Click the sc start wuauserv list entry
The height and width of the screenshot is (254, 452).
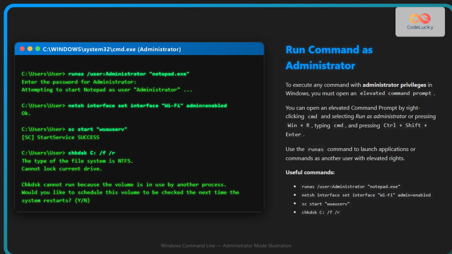click(326, 204)
